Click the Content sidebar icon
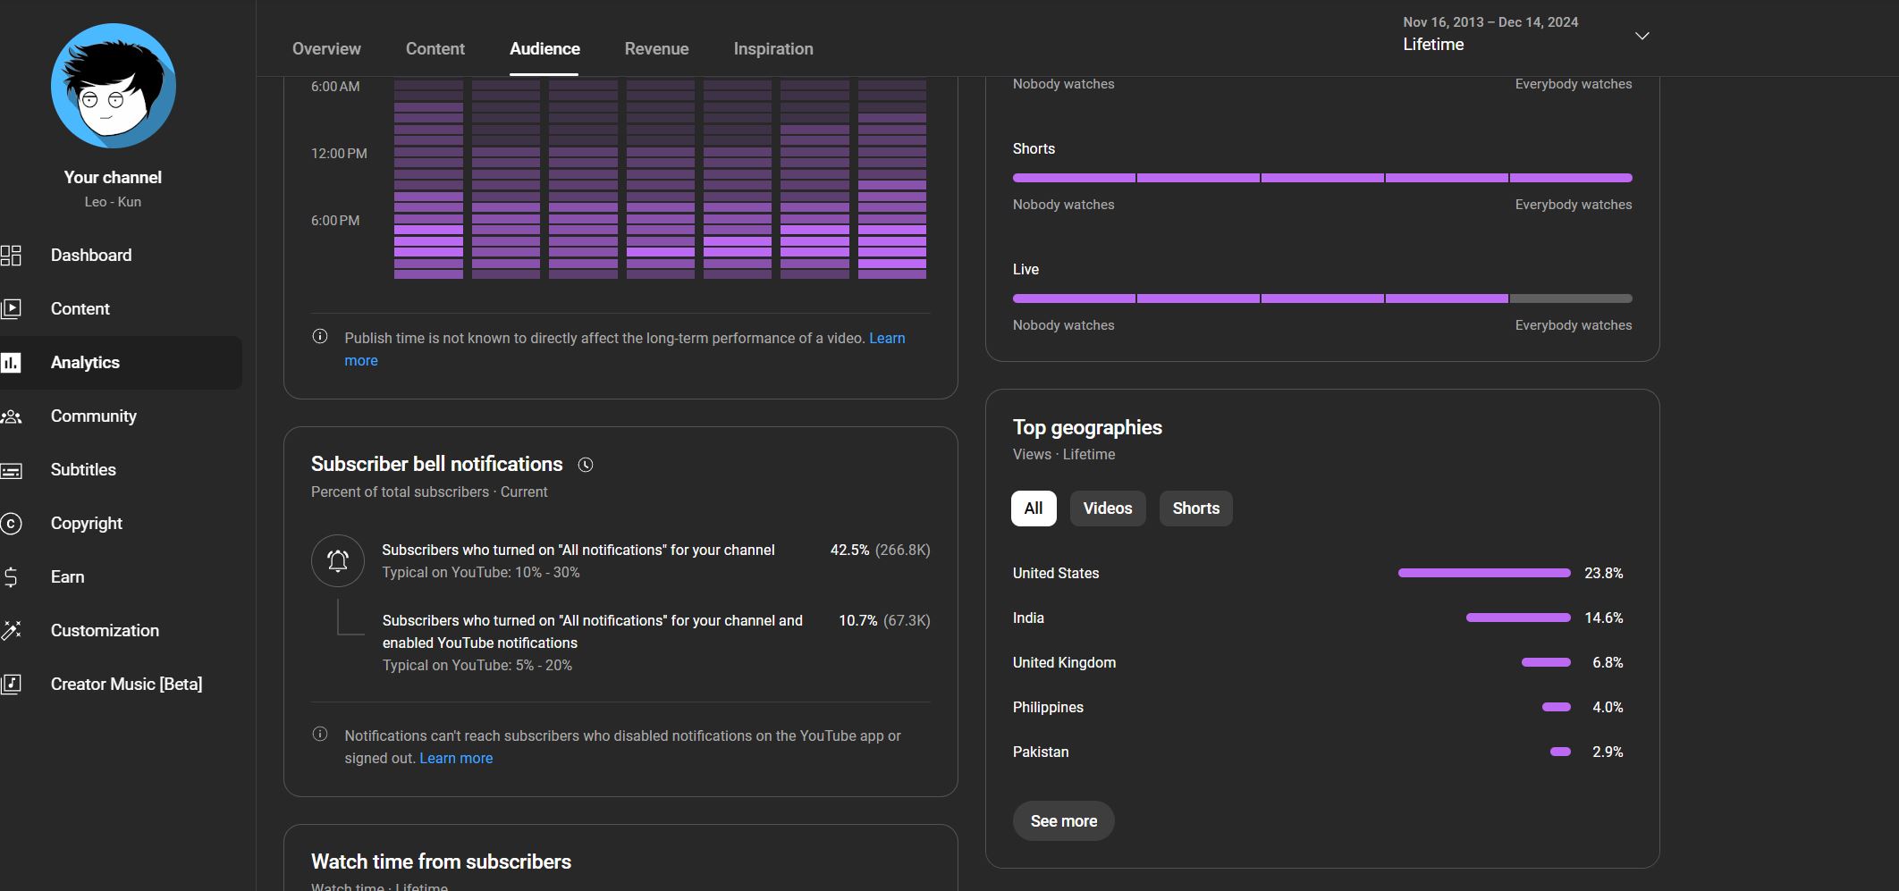The image size is (1899, 891). [12, 309]
